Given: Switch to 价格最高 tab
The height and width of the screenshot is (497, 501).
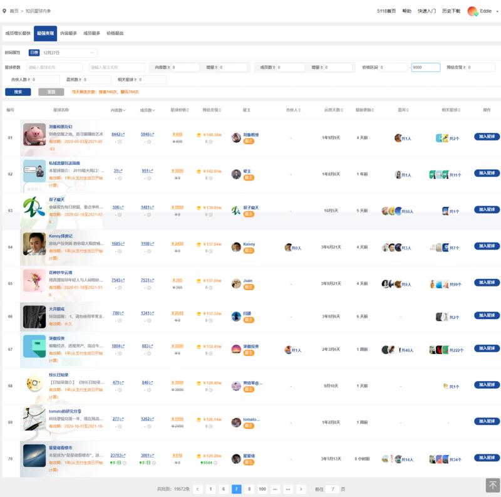Looking at the screenshot, I should coord(115,33).
